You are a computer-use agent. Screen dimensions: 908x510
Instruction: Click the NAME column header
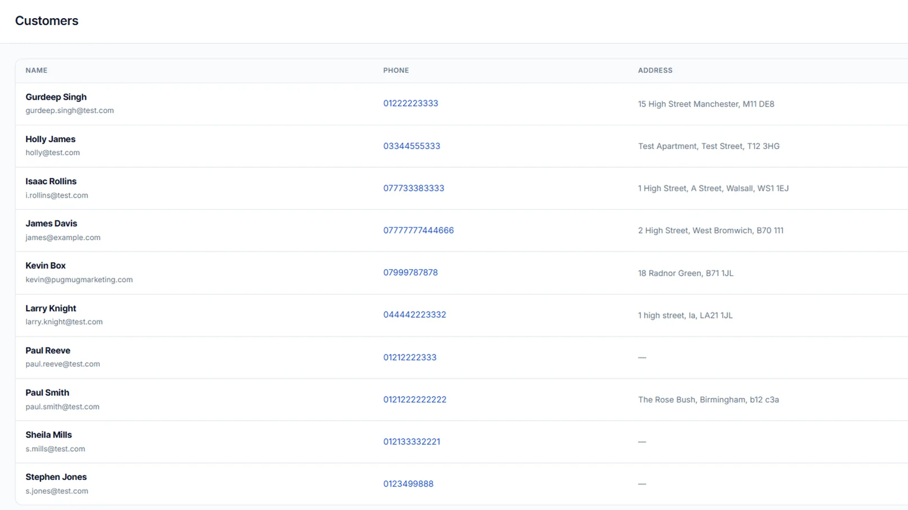[x=36, y=70]
